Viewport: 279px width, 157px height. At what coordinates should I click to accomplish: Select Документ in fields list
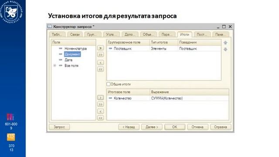pyautogui.click(x=72, y=54)
